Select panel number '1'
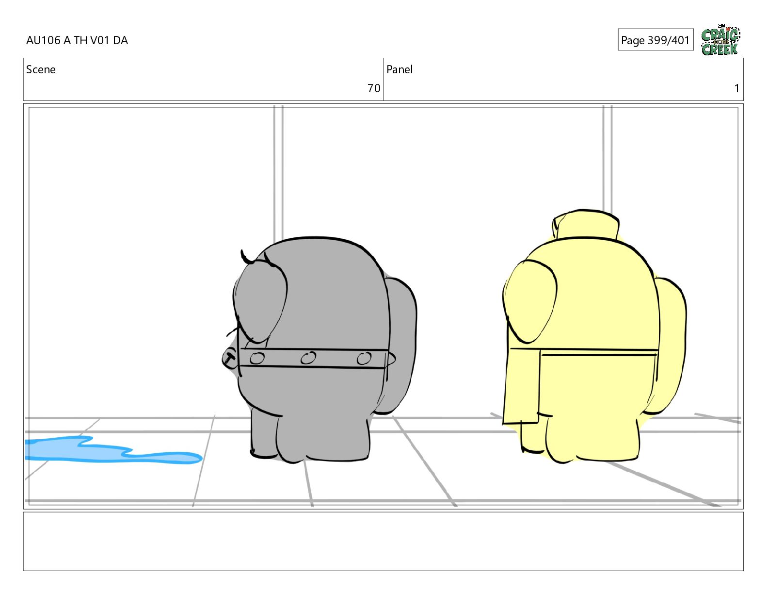Screen dimensions: 768x594 [x=736, y=88]
